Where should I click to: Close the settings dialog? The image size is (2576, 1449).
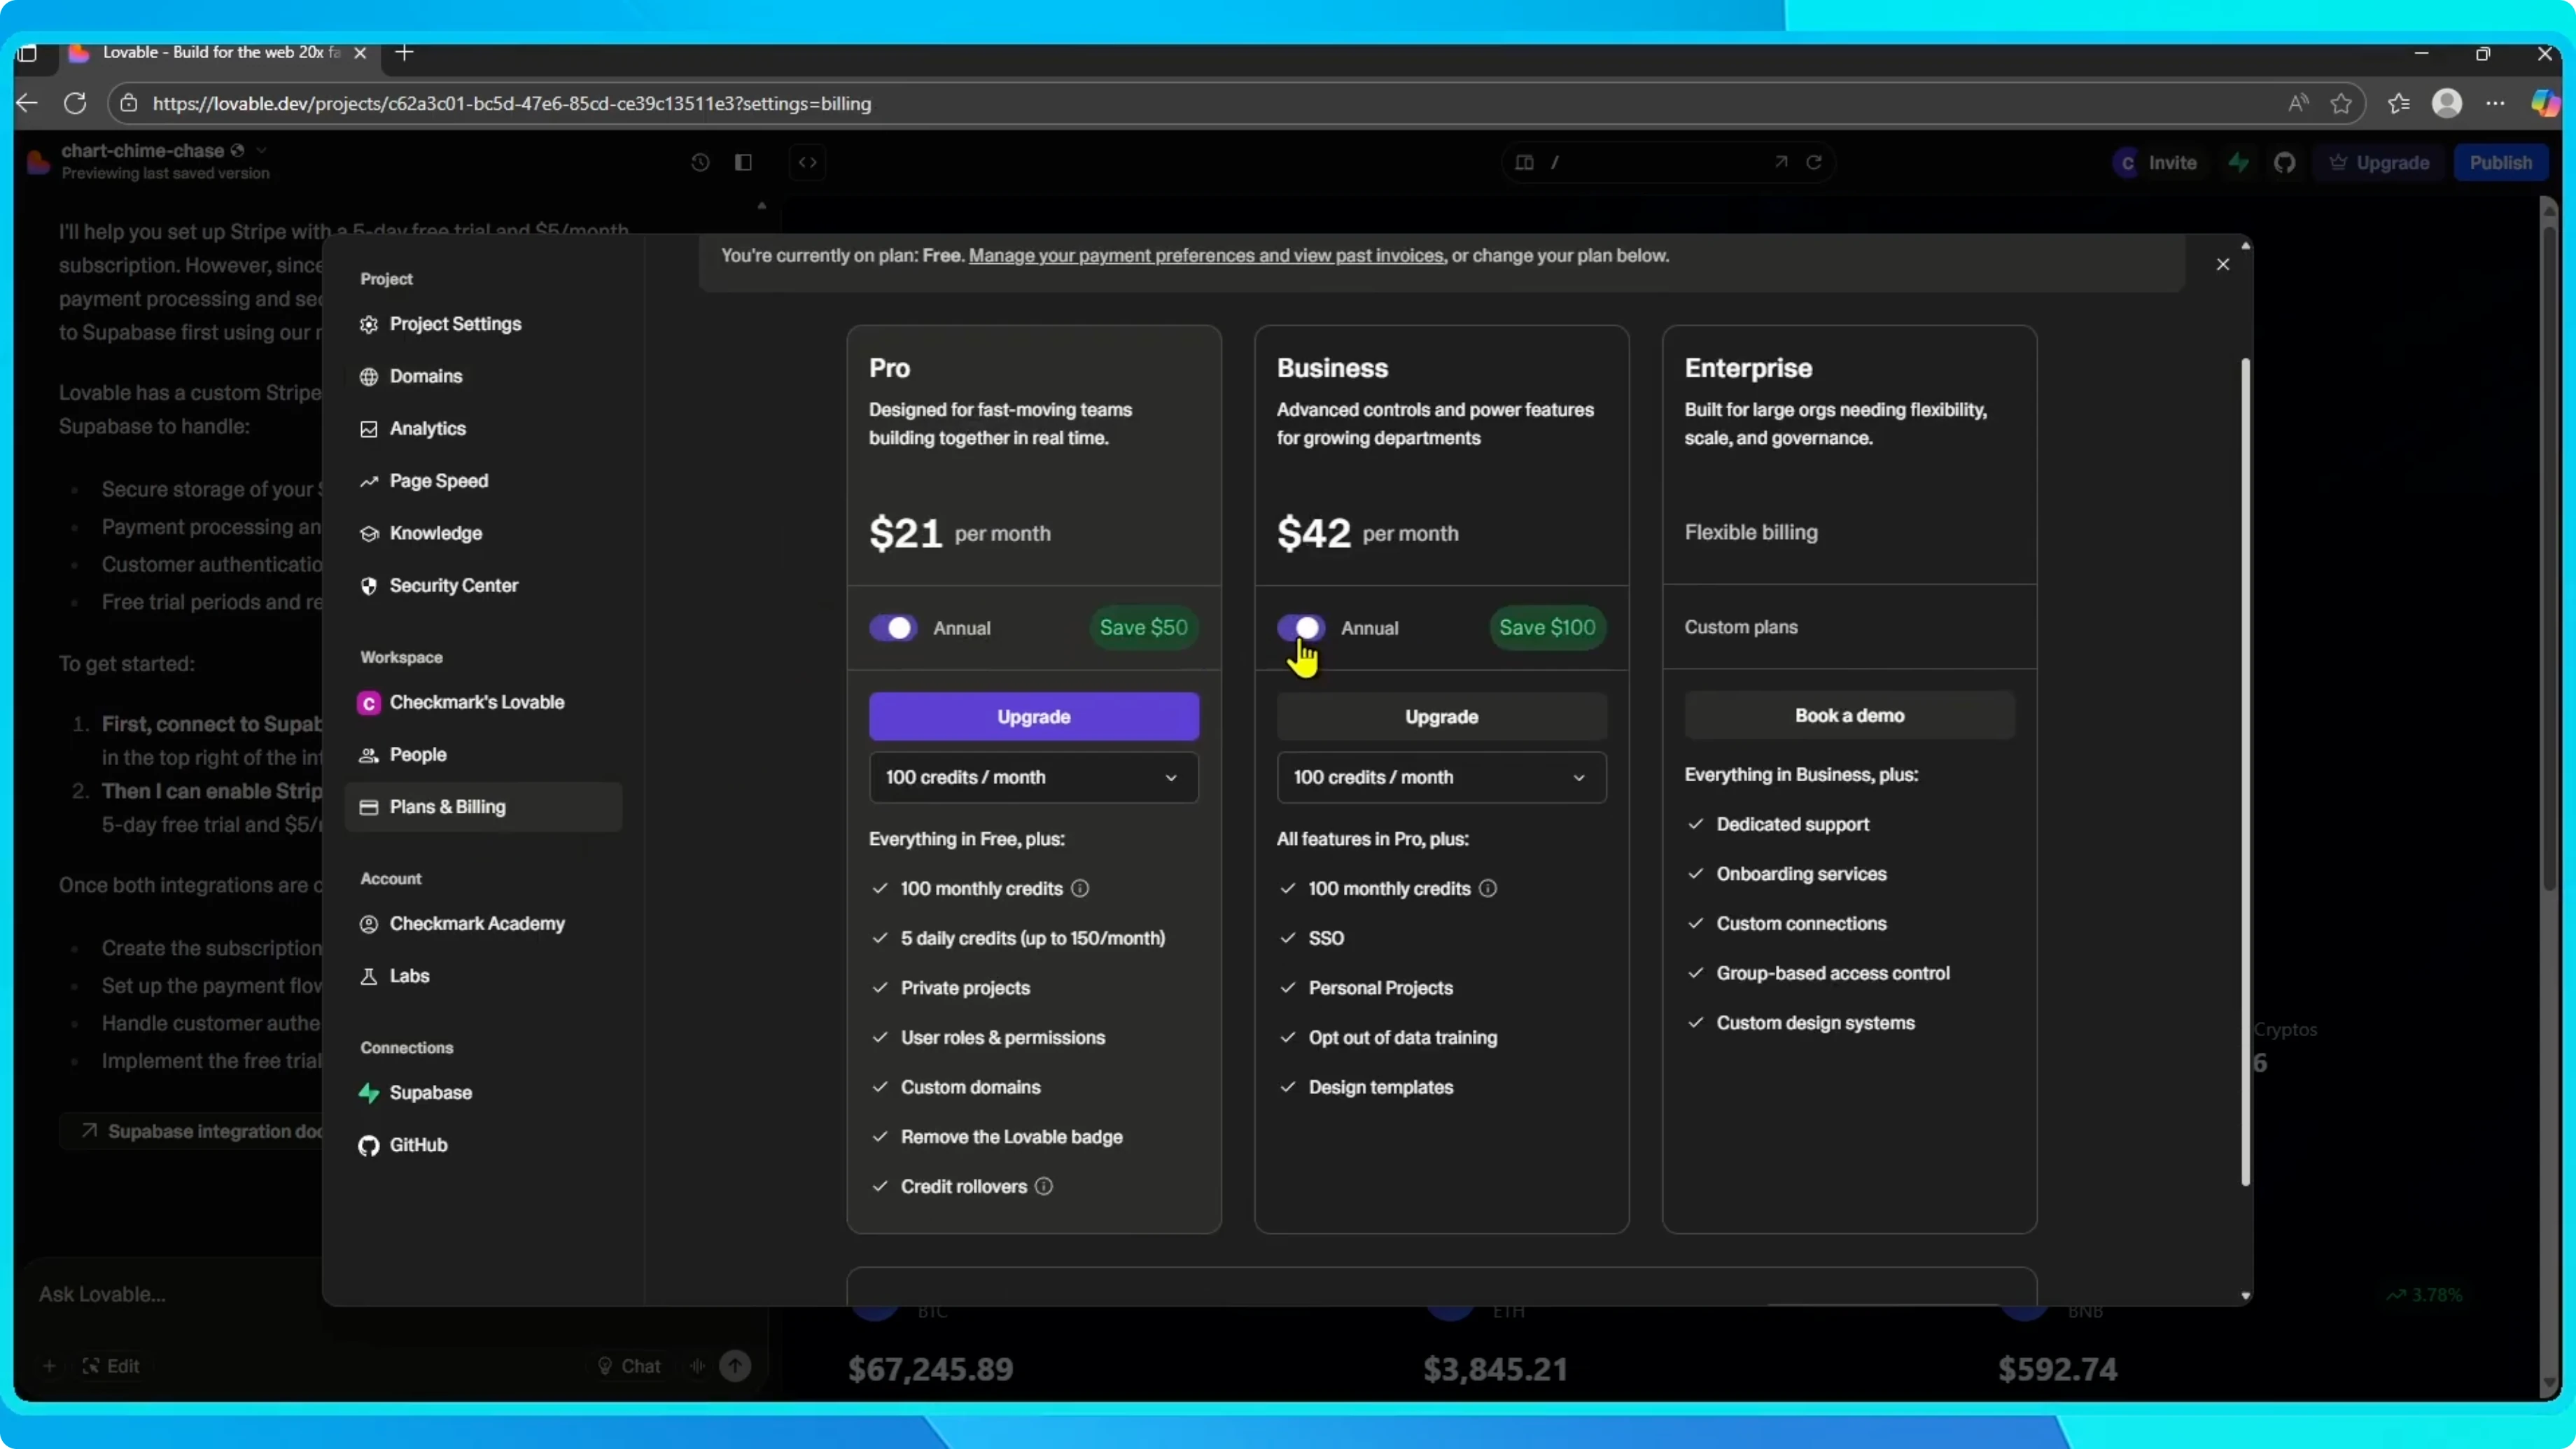(x=2222, y=264)
